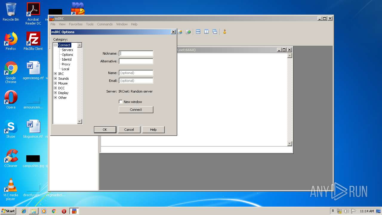
Task: Open Acrobat Reader DC desktop icon
Action: pyautogui.click(x=33, y=14)
